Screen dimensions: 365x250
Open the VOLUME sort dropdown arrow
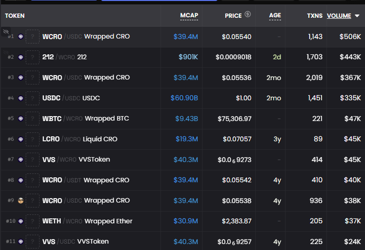[x=357, y=16]
